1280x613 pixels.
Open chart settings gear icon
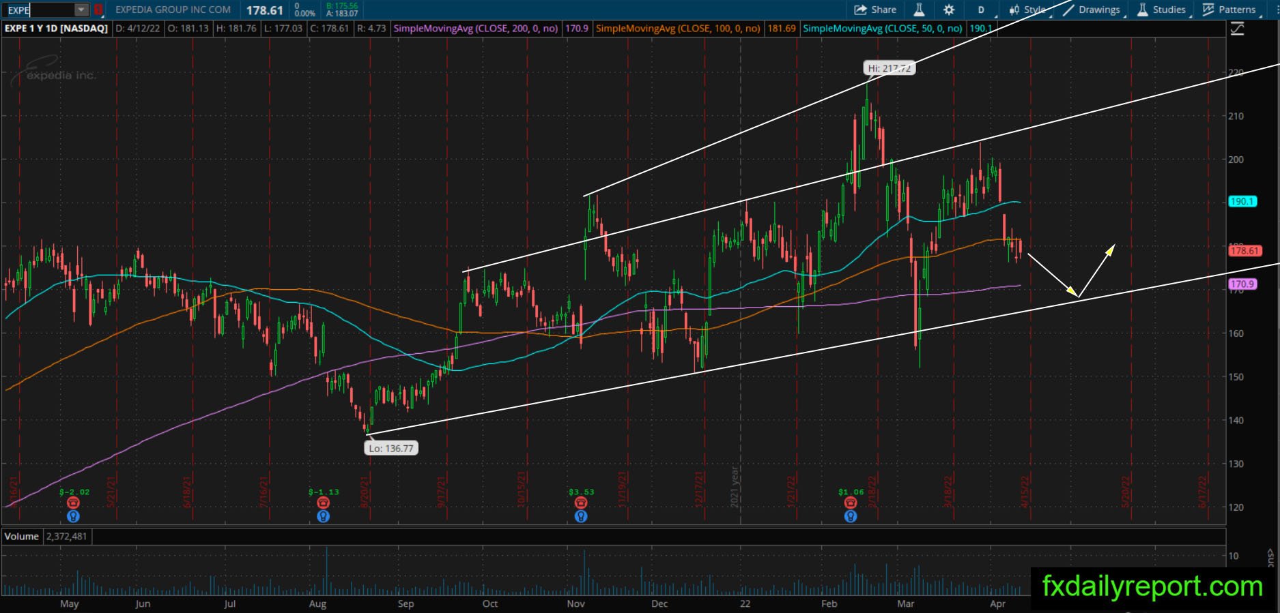[949, 10]
